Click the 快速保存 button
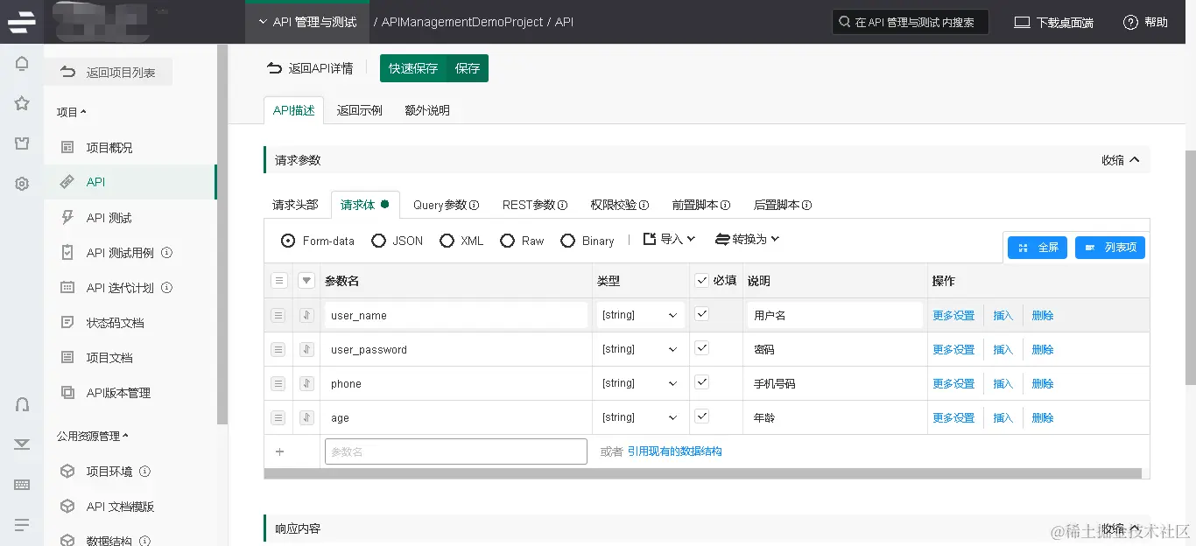 413,68
